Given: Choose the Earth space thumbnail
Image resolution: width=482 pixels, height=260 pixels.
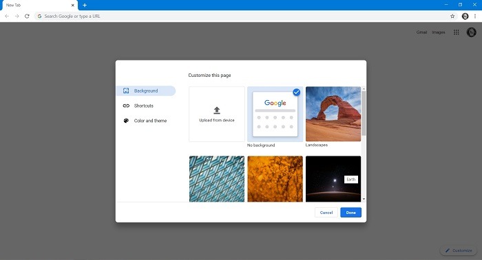Looking at the screenshot, I should pyautogui.click(x=333, y=179).
